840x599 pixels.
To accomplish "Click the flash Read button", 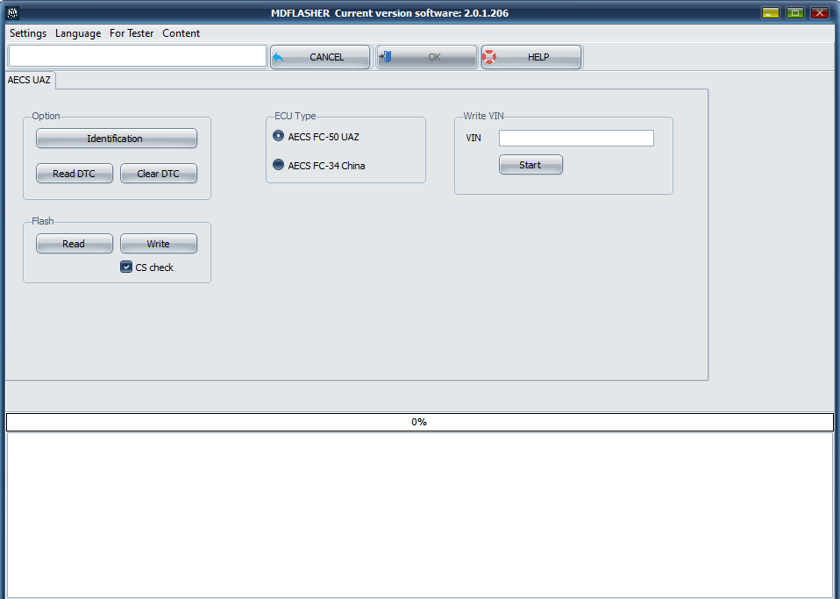I will coord(75,244).
